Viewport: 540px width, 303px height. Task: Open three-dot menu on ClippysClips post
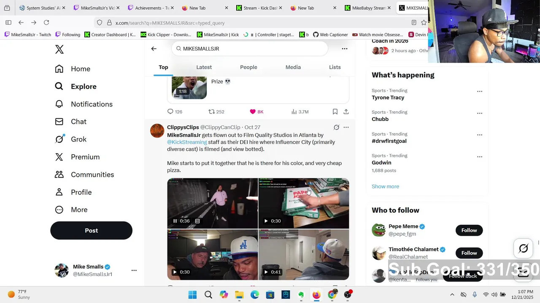pos(346,127)
